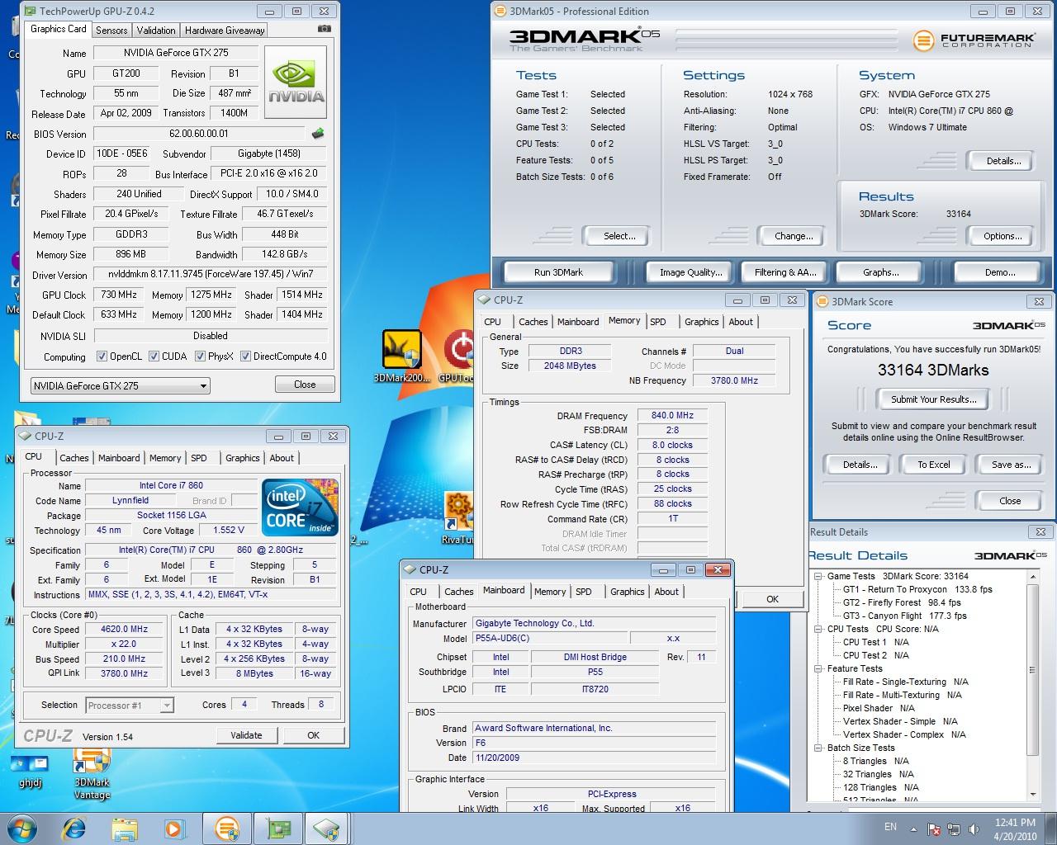Select the Caches tab in CPU-Z mainboard window
1057x845 pixels.
[x=458, y=592]
